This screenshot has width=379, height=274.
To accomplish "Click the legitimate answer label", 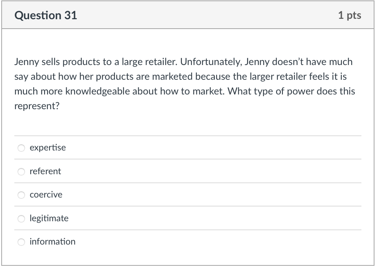I will pyautogui.click(x=48, y=218).
